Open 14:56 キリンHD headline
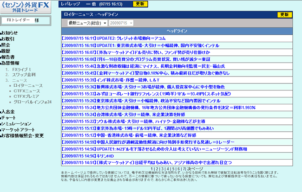 pyautogui.click(x=88, y=156)
